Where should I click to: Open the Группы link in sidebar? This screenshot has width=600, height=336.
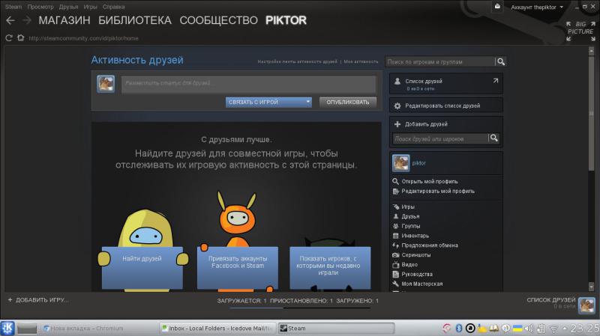coord(410,226)
